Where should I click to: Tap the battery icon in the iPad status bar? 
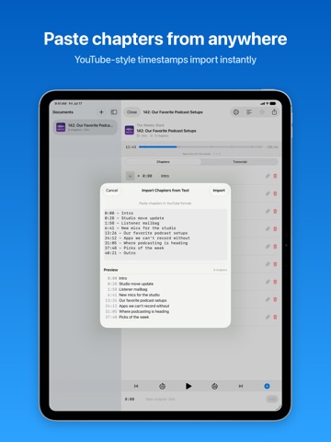pos(273,103)
